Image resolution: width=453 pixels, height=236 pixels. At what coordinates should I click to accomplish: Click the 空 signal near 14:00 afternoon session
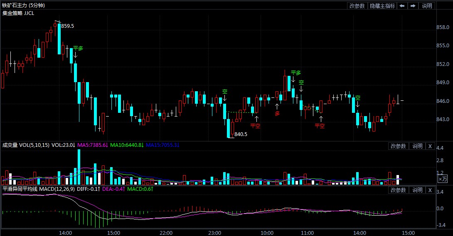(358, 98)
